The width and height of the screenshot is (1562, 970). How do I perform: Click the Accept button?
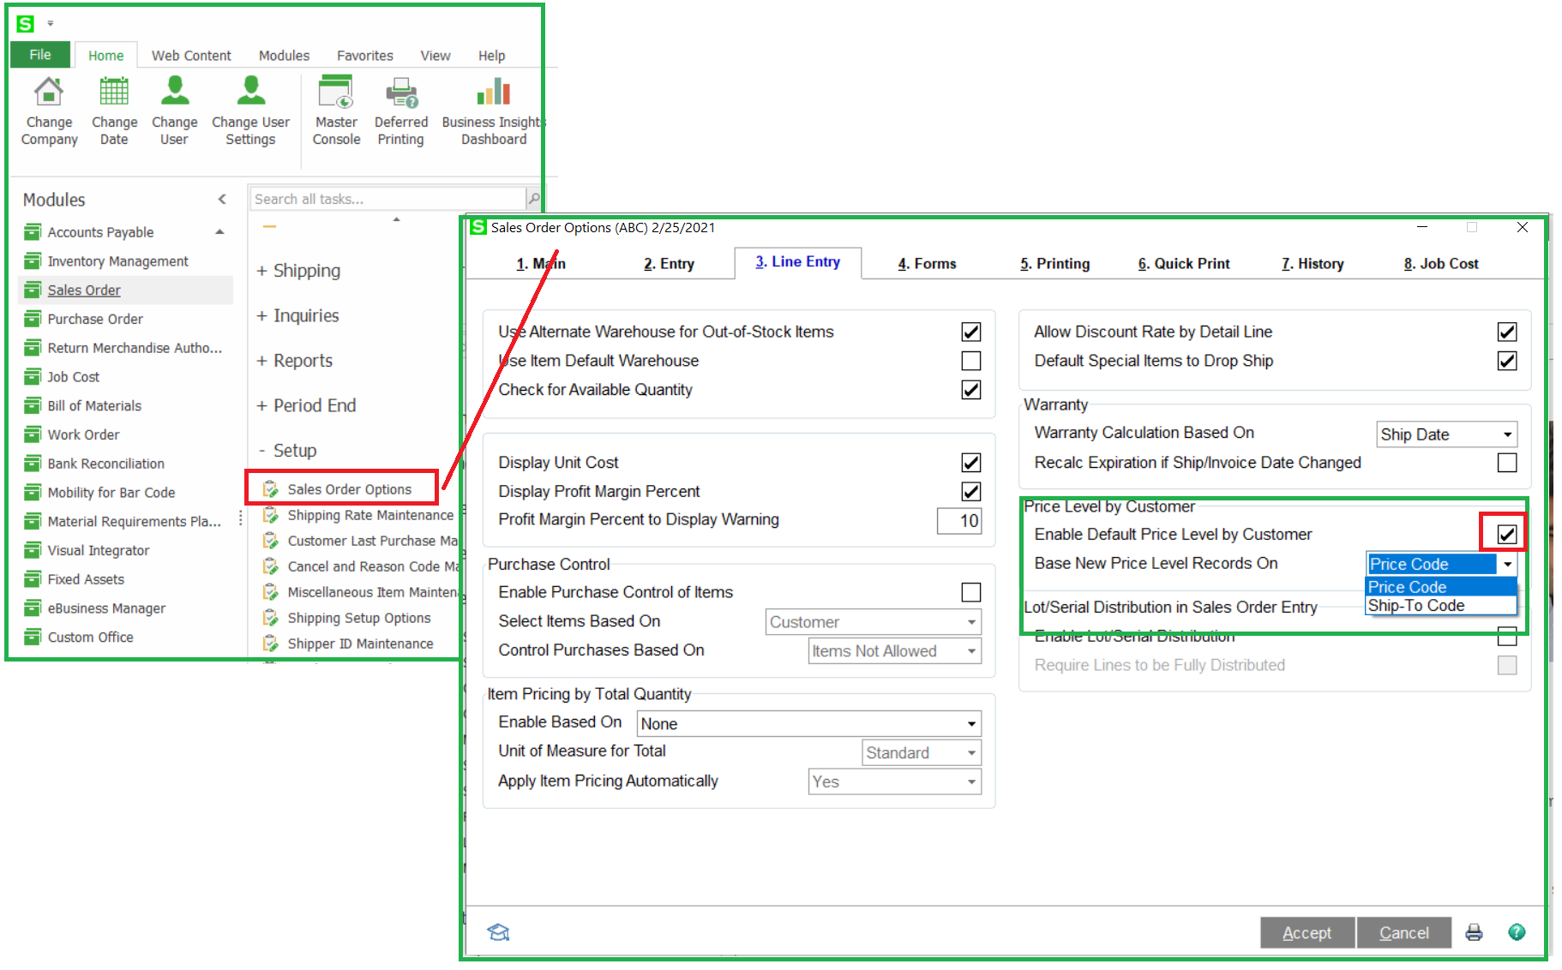1307,932
